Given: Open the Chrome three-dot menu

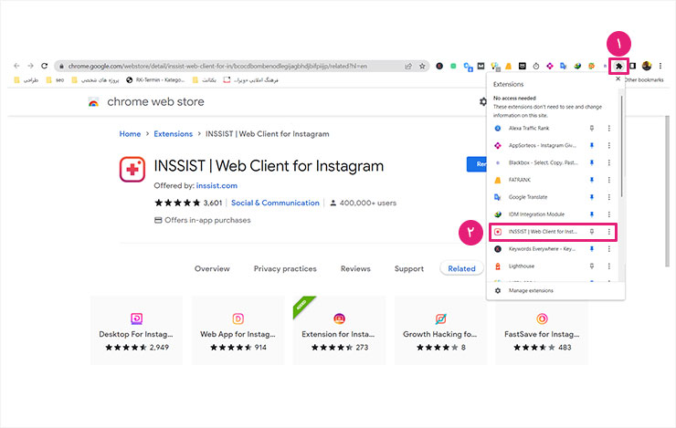Looking at the screenshot, I should pyautogui.click(x=660, y=66).
